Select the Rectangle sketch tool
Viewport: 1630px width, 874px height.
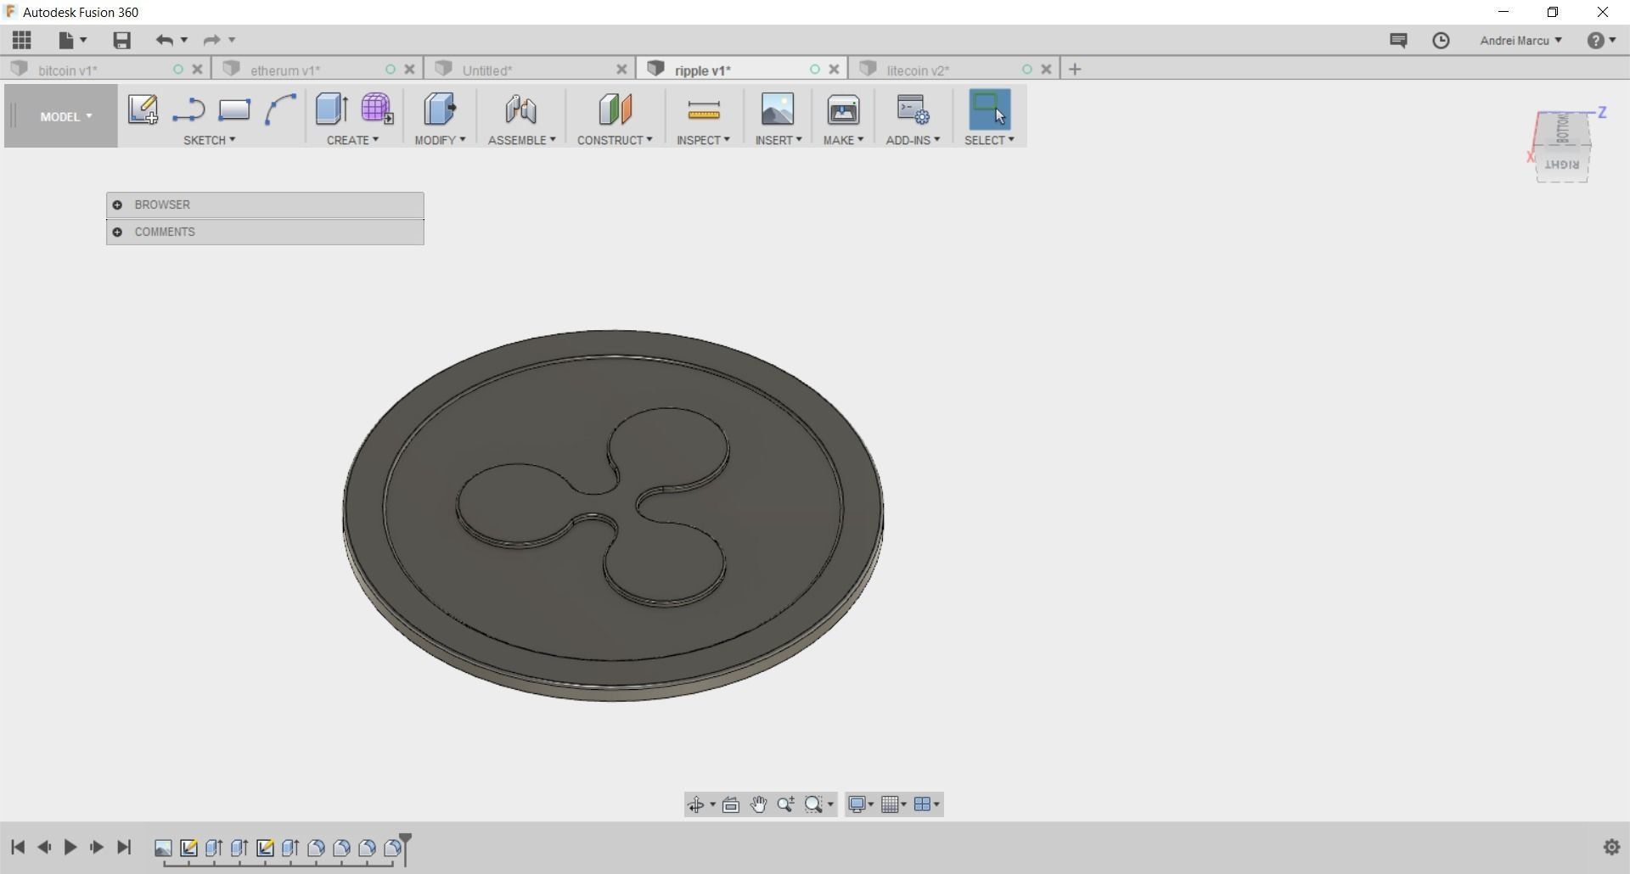[x=234, y=109]
